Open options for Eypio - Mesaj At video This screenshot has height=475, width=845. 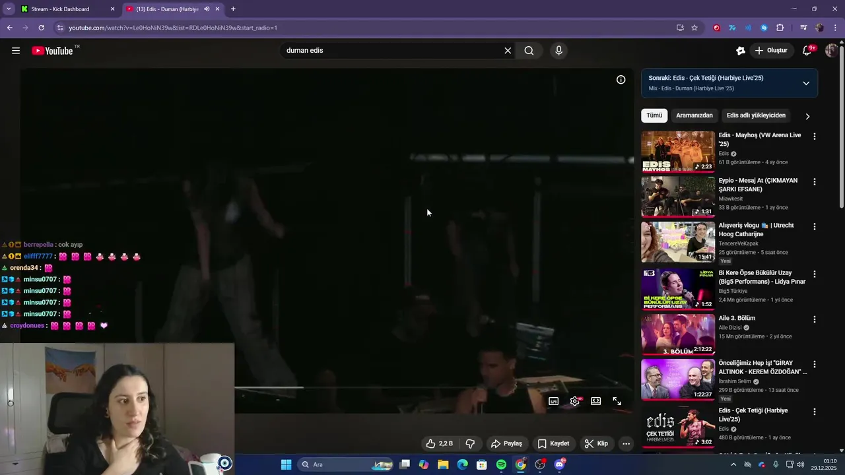(814, 181)
